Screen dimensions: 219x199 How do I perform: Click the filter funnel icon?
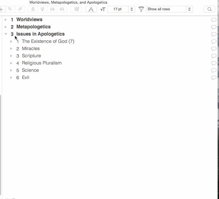pos(141,9)
